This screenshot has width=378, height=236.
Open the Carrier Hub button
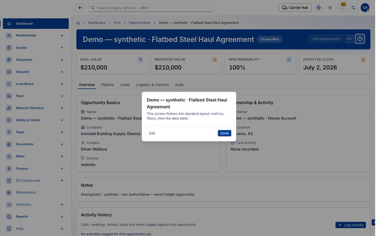[295, 8]
